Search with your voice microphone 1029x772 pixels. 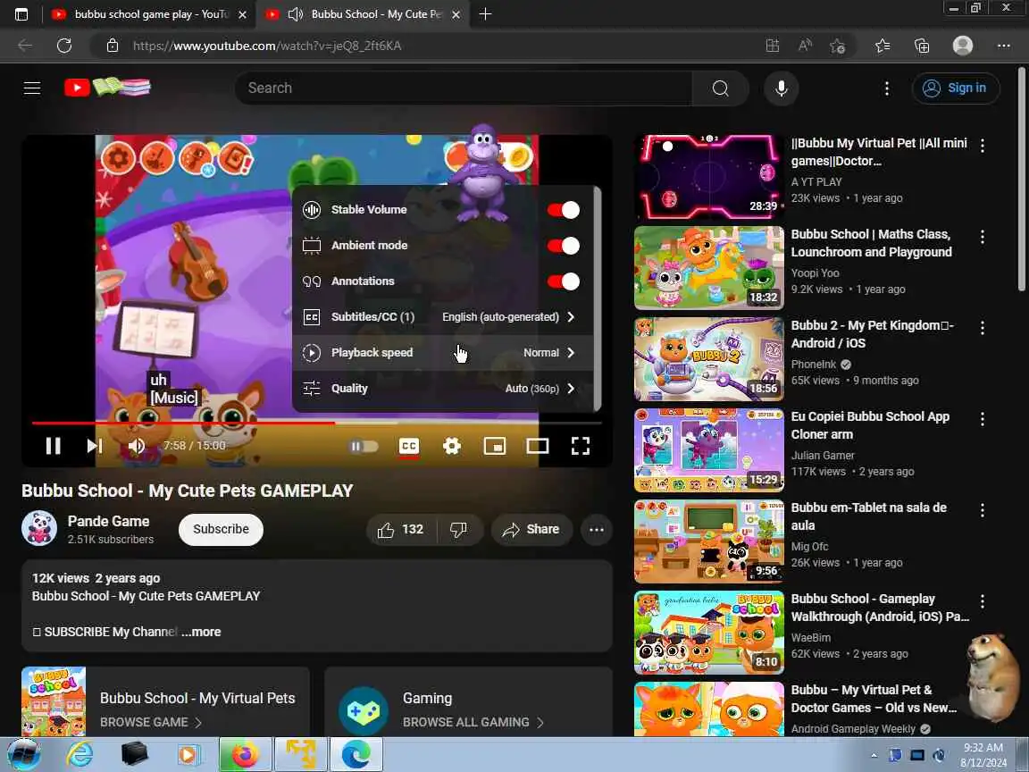point(781,88)
